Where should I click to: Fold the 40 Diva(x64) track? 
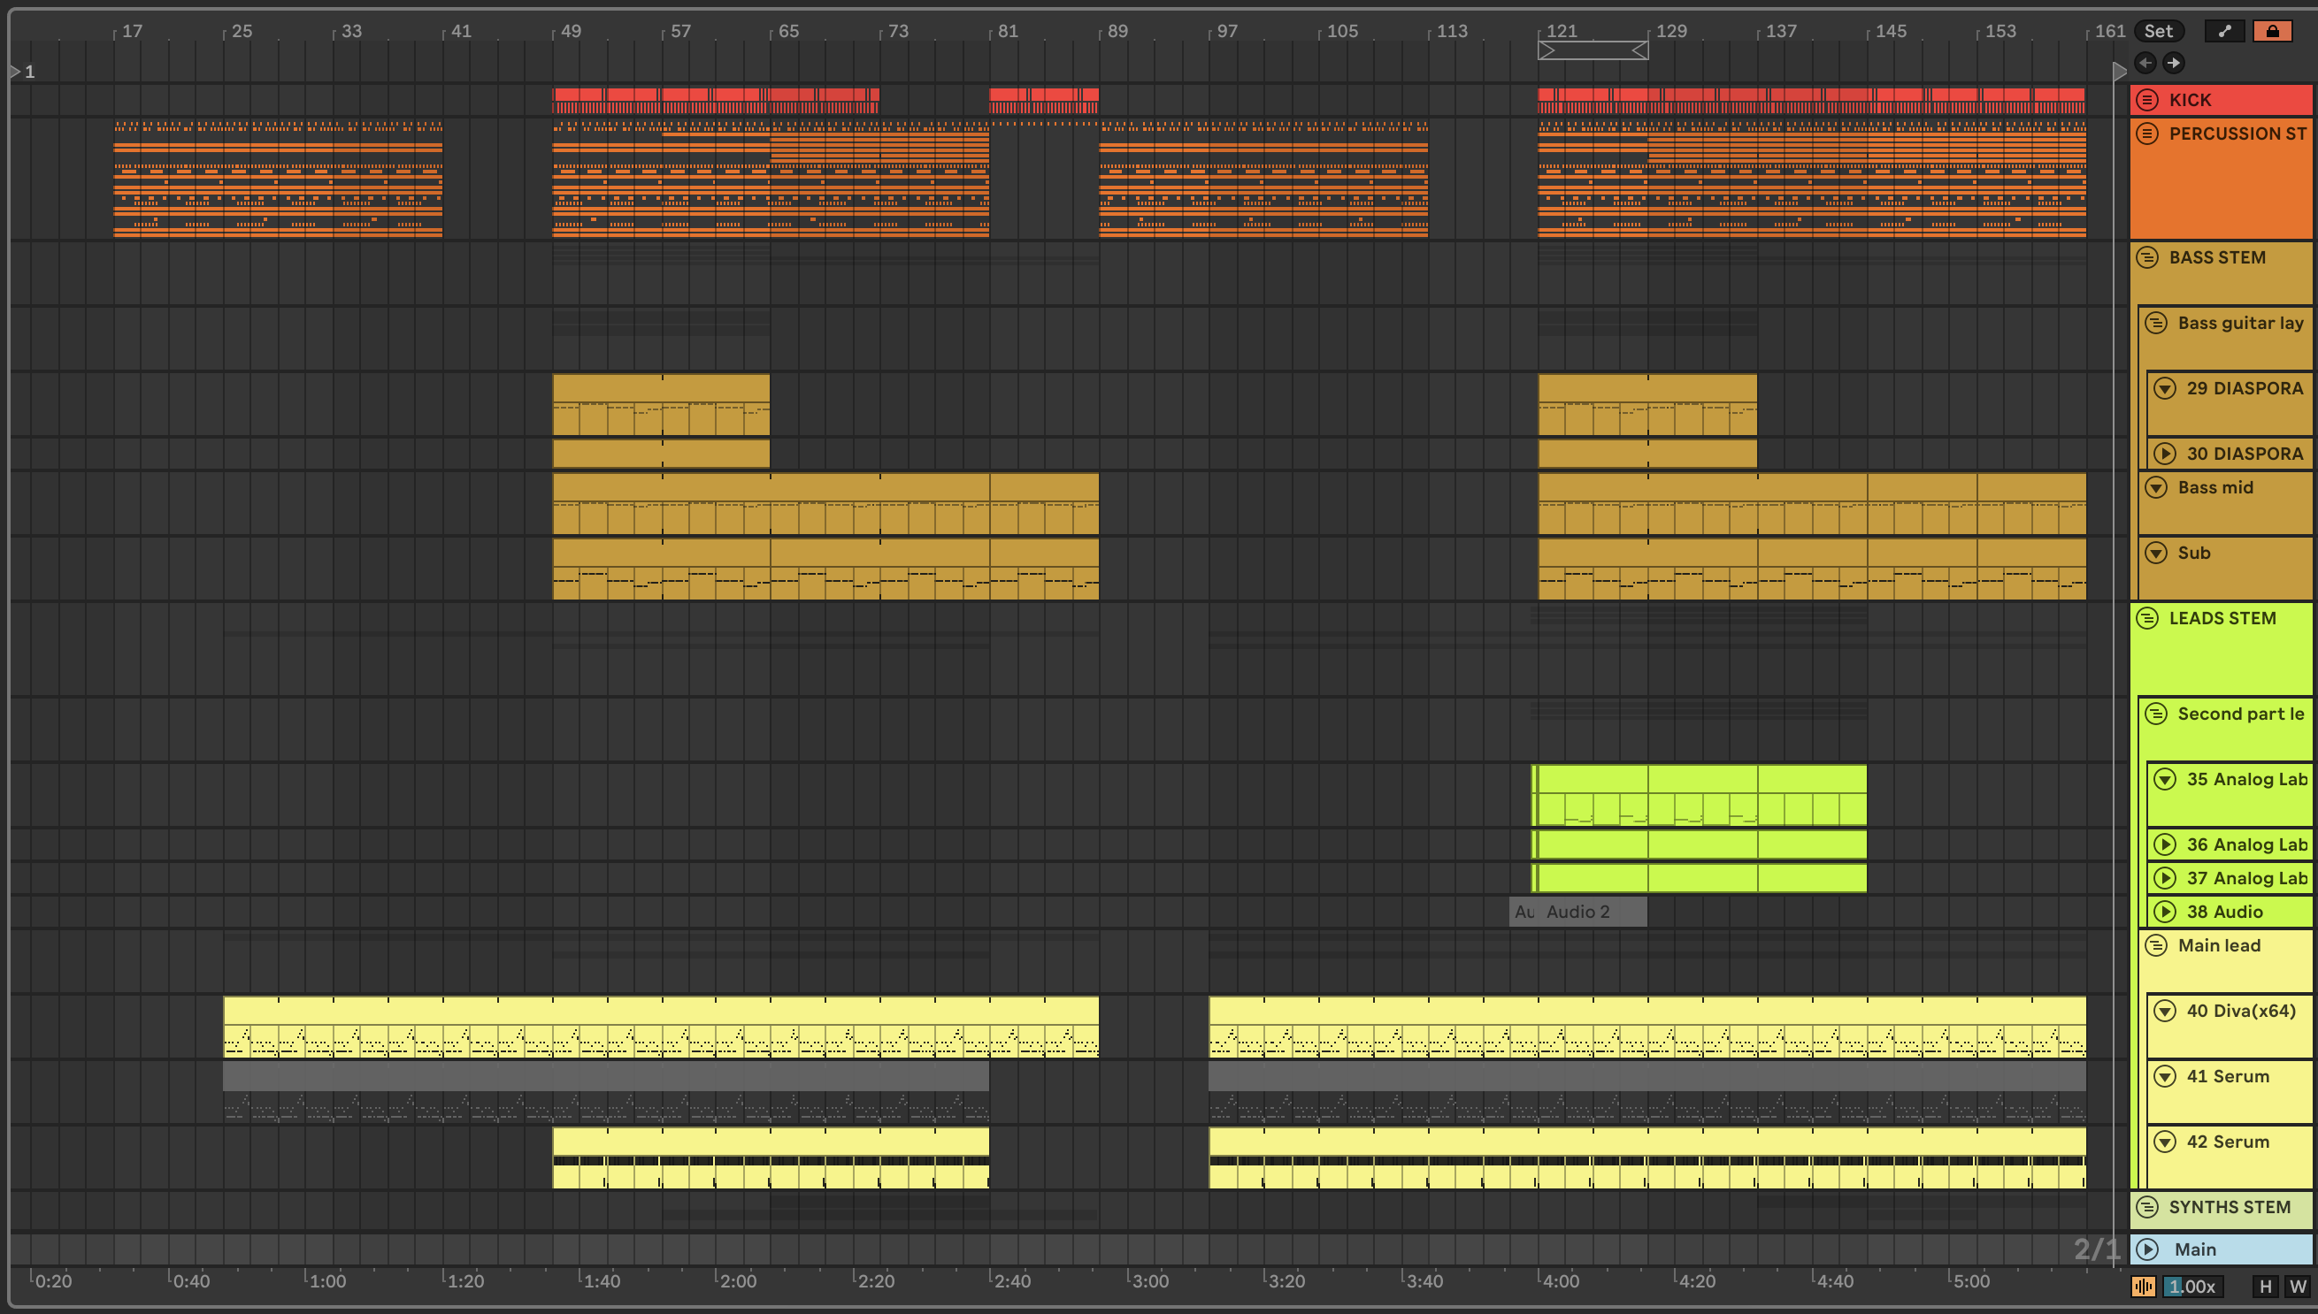[2166, 1011]
